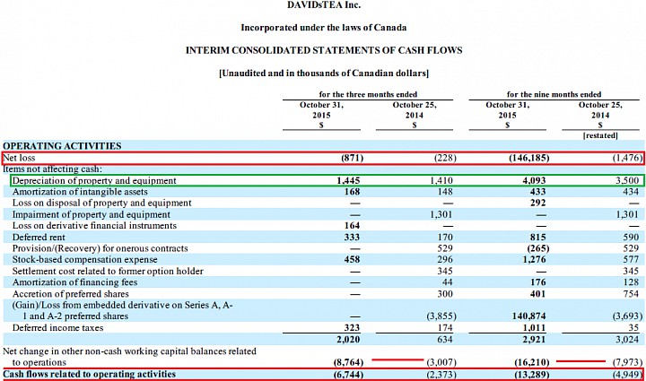Select 'Deferred income taxes' row label
The width and height of the screenshot is (646, 381).
[57, 328]
